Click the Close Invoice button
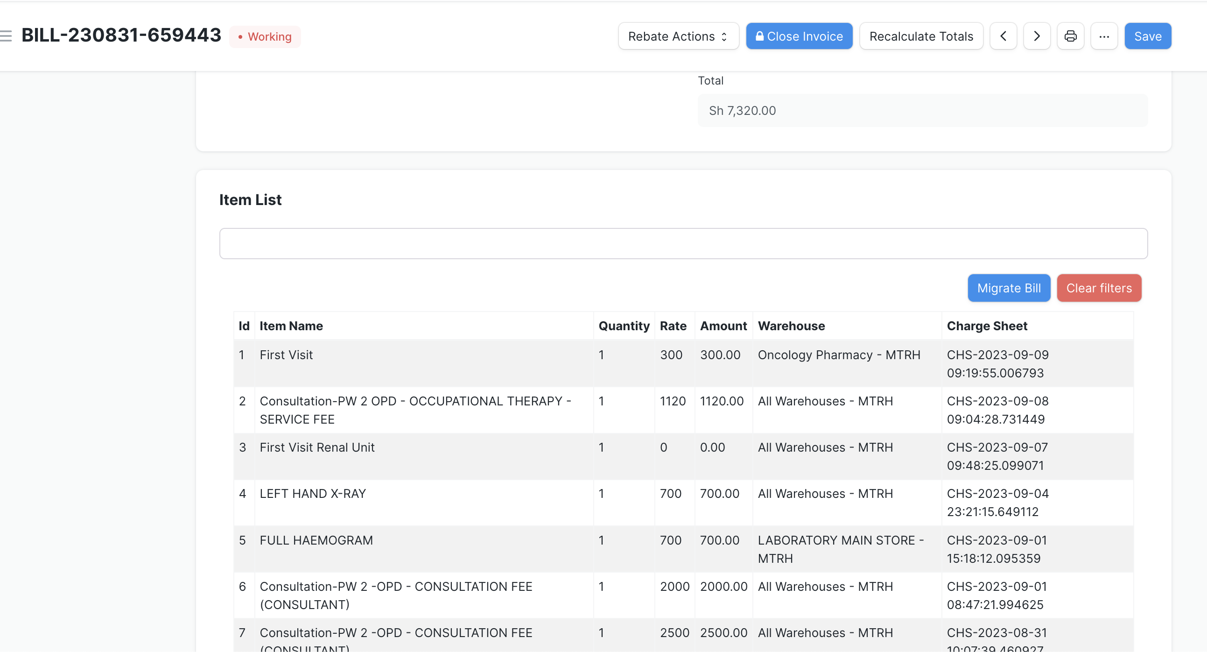The height and width of the screenshot is (652, 1207). 800,36
